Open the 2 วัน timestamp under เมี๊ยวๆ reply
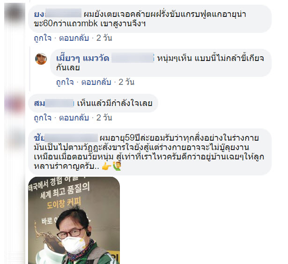 click(x=126, y=82)
